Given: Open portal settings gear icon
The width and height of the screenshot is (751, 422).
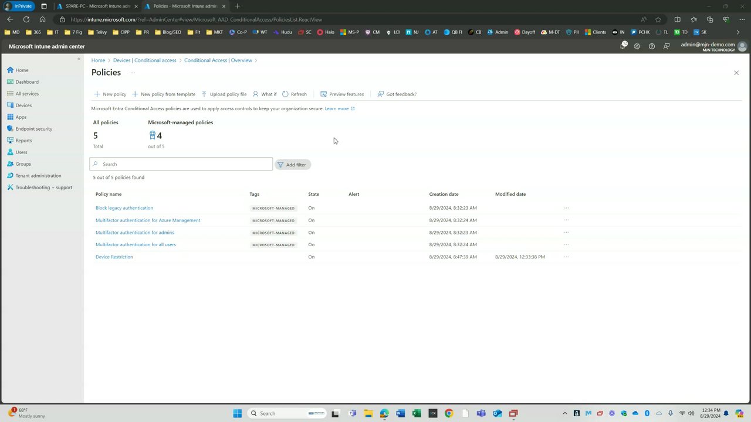Looking at the screenshot, I should (x=637, y=46).
